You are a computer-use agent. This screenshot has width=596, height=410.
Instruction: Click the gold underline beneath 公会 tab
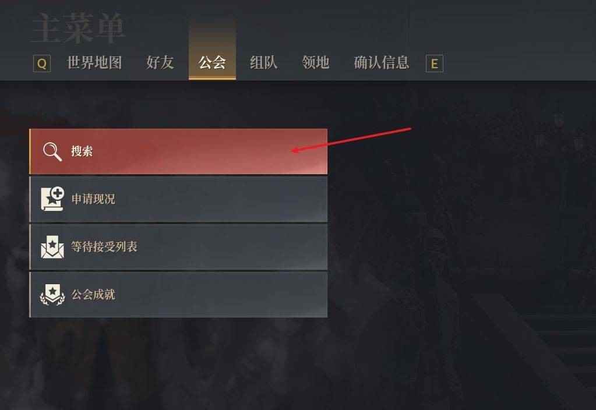(x=212, y=78)
